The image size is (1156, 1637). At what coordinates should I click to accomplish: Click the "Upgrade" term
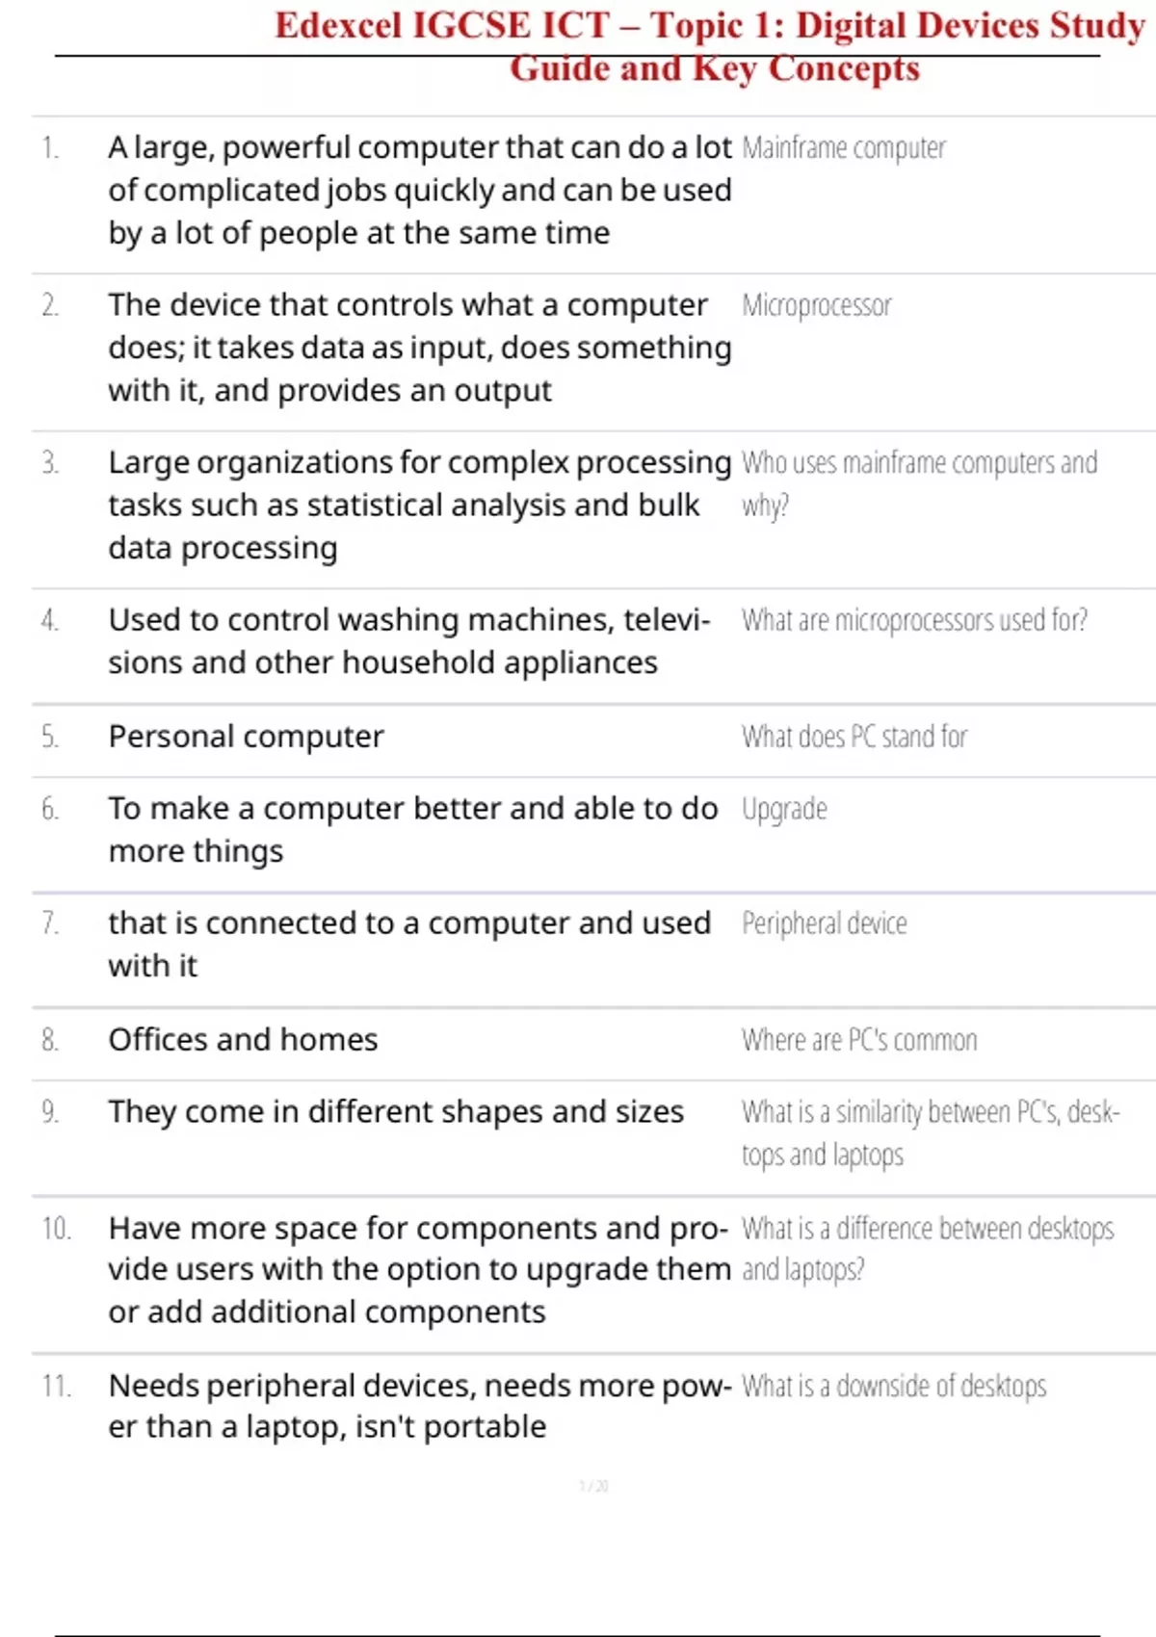click(x=784, y=810)
